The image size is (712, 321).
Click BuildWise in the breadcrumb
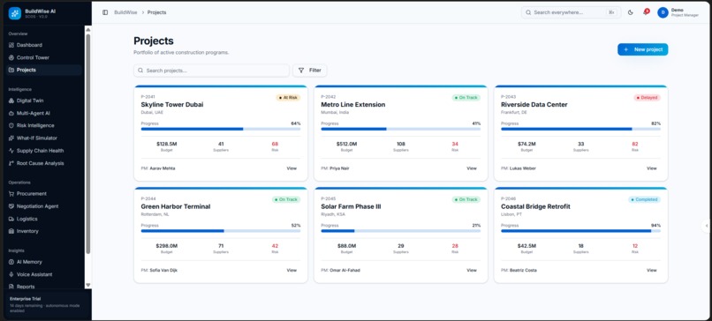click(x=125, y=12)
